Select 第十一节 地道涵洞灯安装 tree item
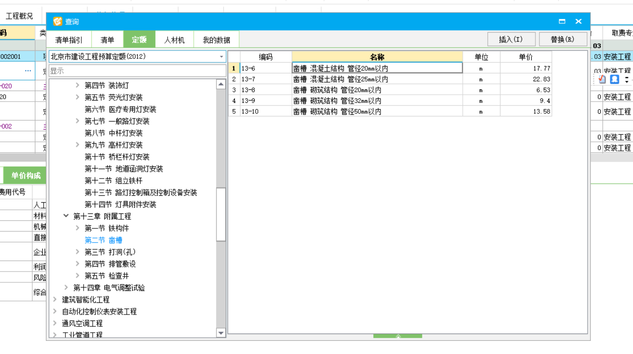The image size is (633, 354). tap(124, 169)
